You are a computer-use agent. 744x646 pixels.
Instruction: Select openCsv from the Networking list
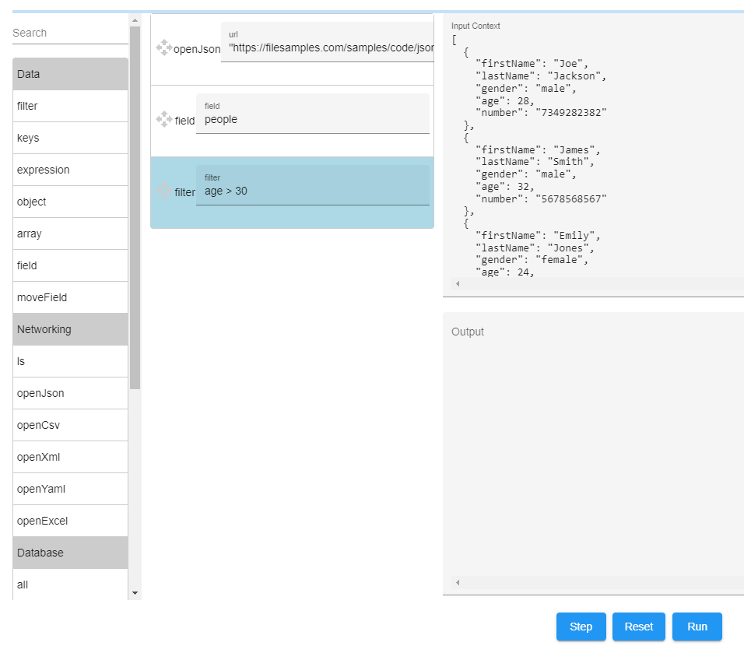click(70, 425)
